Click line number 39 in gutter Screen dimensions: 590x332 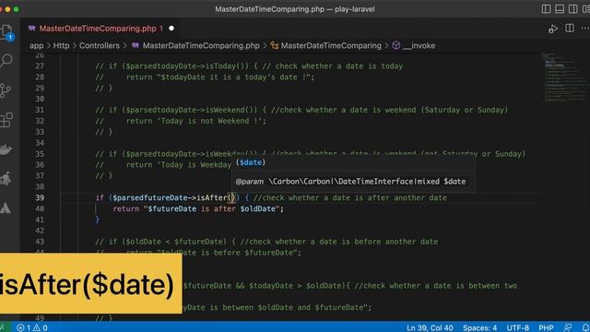pyautogui.click(x=40, y=197)
